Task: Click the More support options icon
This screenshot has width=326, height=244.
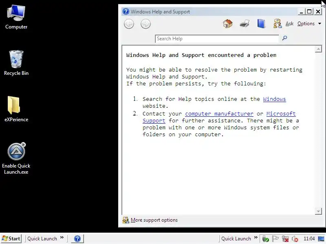Action: 126,220
